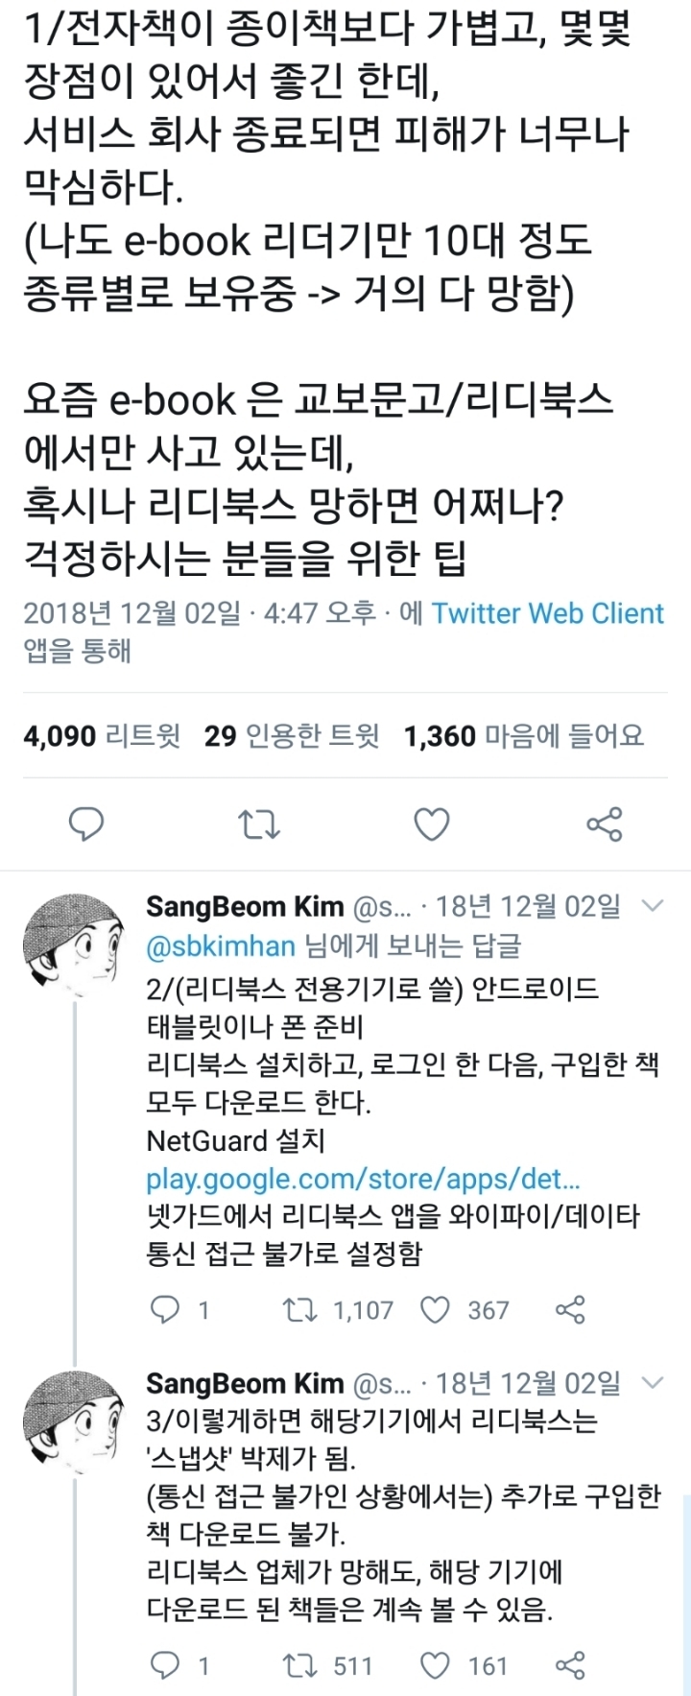The width and height of the screenshot is (691, 1696).
Task: Open the Twitter Web Client source link
Action: pos(547,614)
